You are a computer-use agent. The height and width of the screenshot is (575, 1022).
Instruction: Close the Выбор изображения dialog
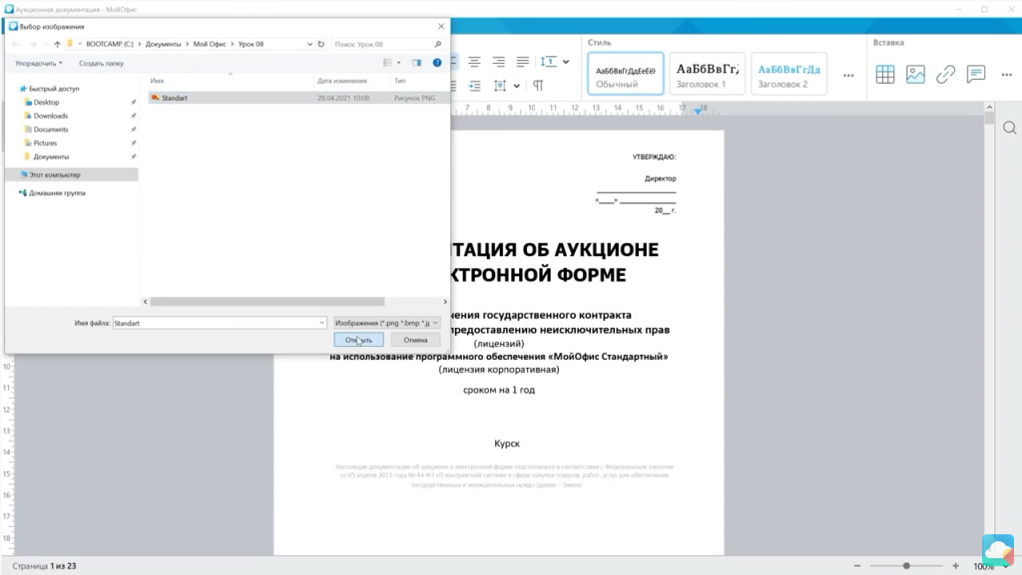click(441, 26)
